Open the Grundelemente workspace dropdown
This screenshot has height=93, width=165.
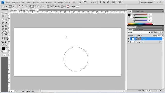click(148, 2)
